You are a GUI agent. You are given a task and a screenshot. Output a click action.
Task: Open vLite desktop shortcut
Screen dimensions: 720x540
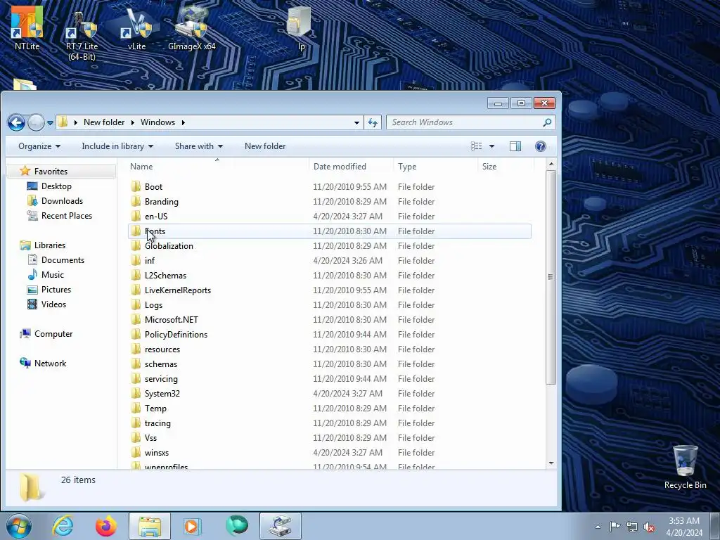(136, 28)
